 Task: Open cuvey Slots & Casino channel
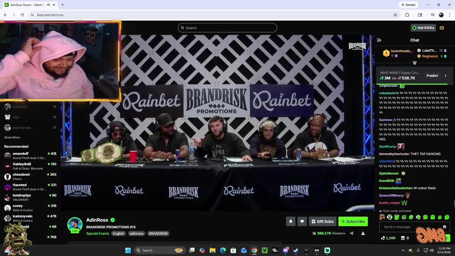click(x=30, y=208)
